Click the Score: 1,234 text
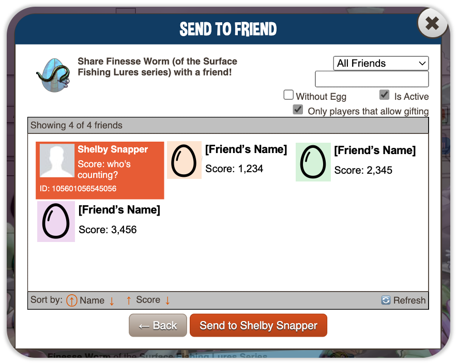This screenshot has height=364, width=457. (x=234, y=169)
